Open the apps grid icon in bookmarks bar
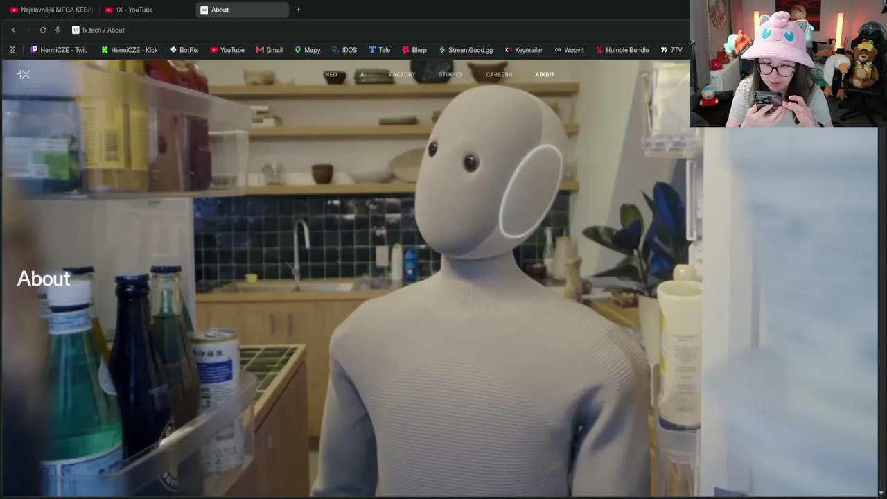Screen dimensions: 887x499 coord(12,50)
